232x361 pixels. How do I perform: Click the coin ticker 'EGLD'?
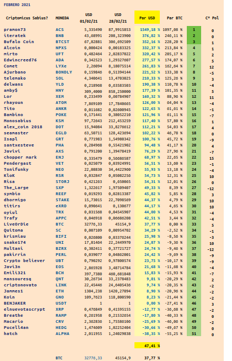point(61,133)
